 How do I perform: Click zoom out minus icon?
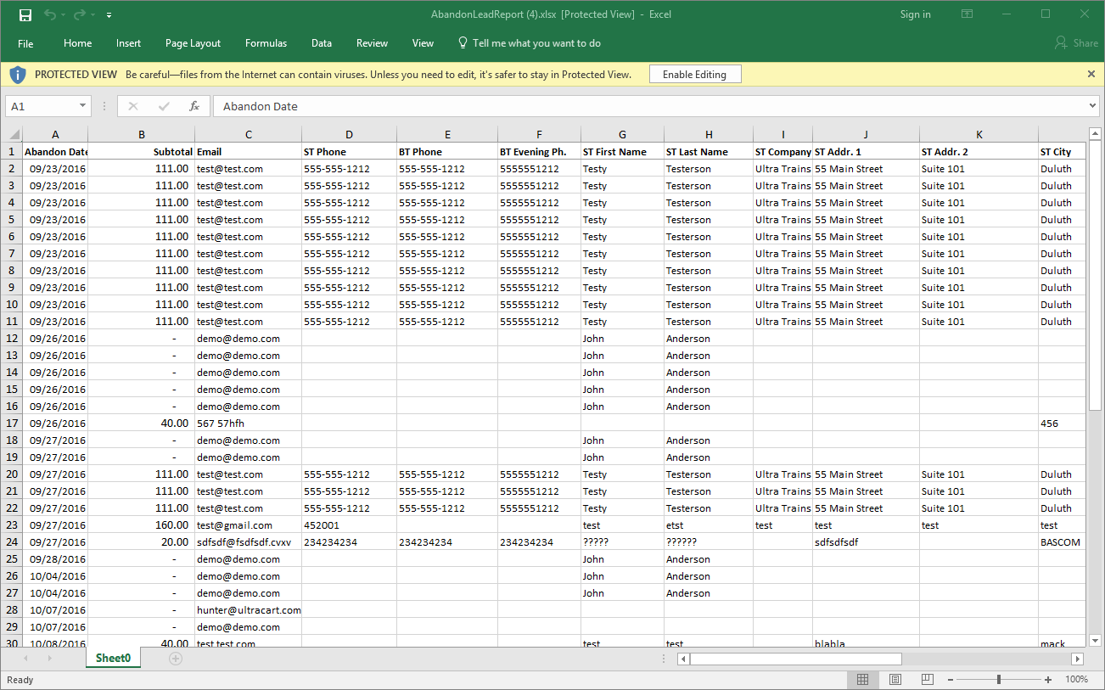(x=951, y=680)
